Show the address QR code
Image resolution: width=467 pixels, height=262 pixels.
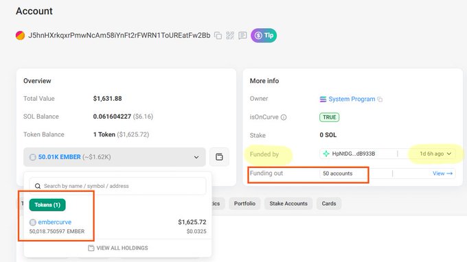tap(230, 36)
